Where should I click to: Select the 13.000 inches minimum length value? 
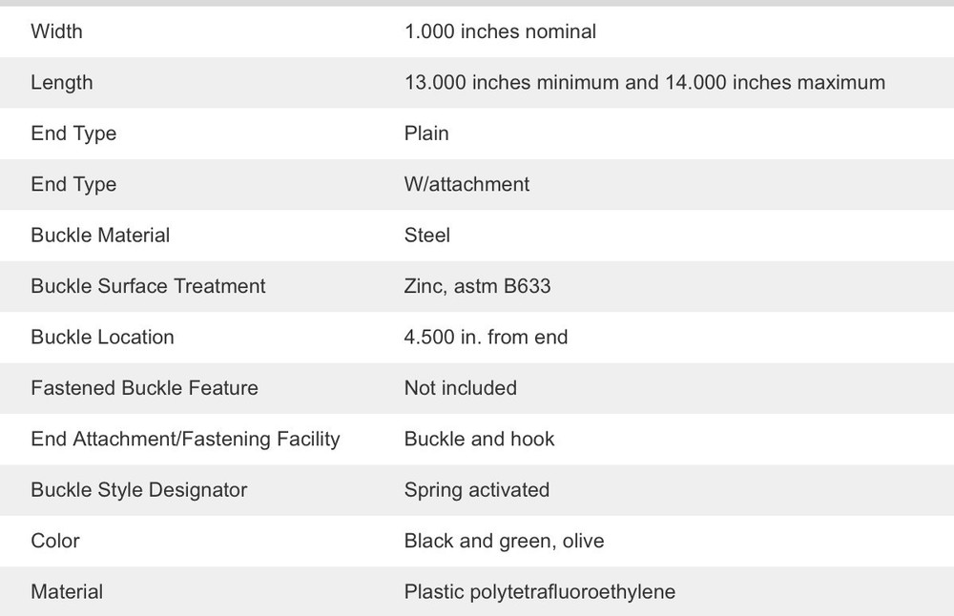(644, 83)
